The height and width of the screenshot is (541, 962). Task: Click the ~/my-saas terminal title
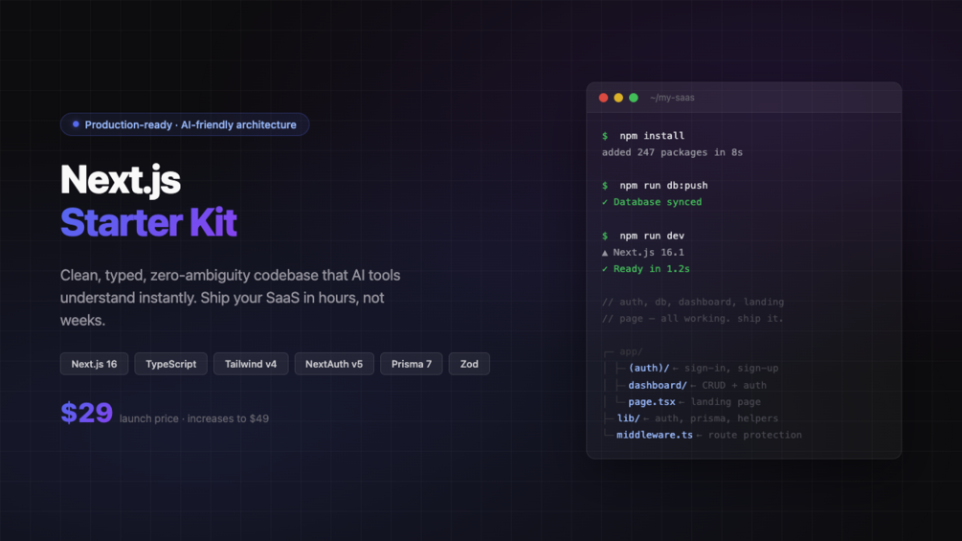click(672, 98)
